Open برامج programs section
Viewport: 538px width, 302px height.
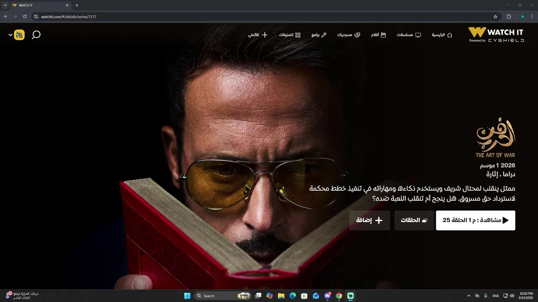point(319,35)
